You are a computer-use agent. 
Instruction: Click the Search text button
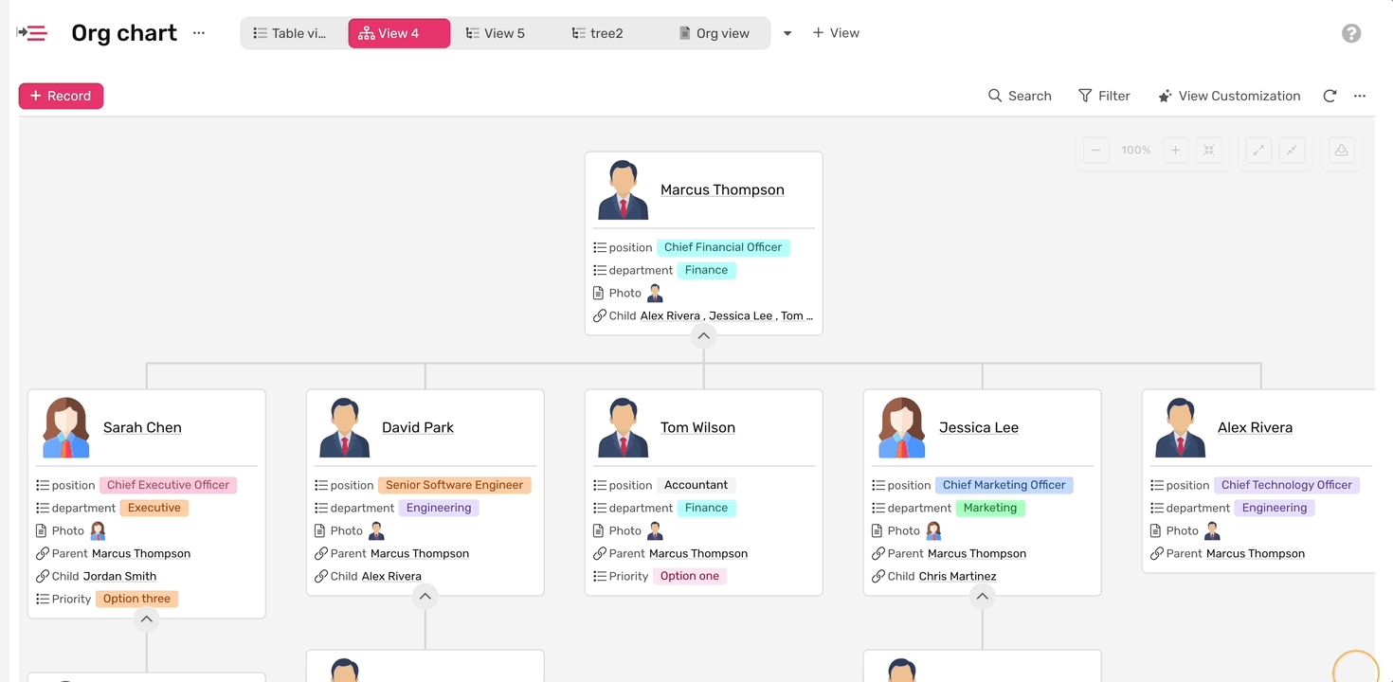(x=1029, y=96)
